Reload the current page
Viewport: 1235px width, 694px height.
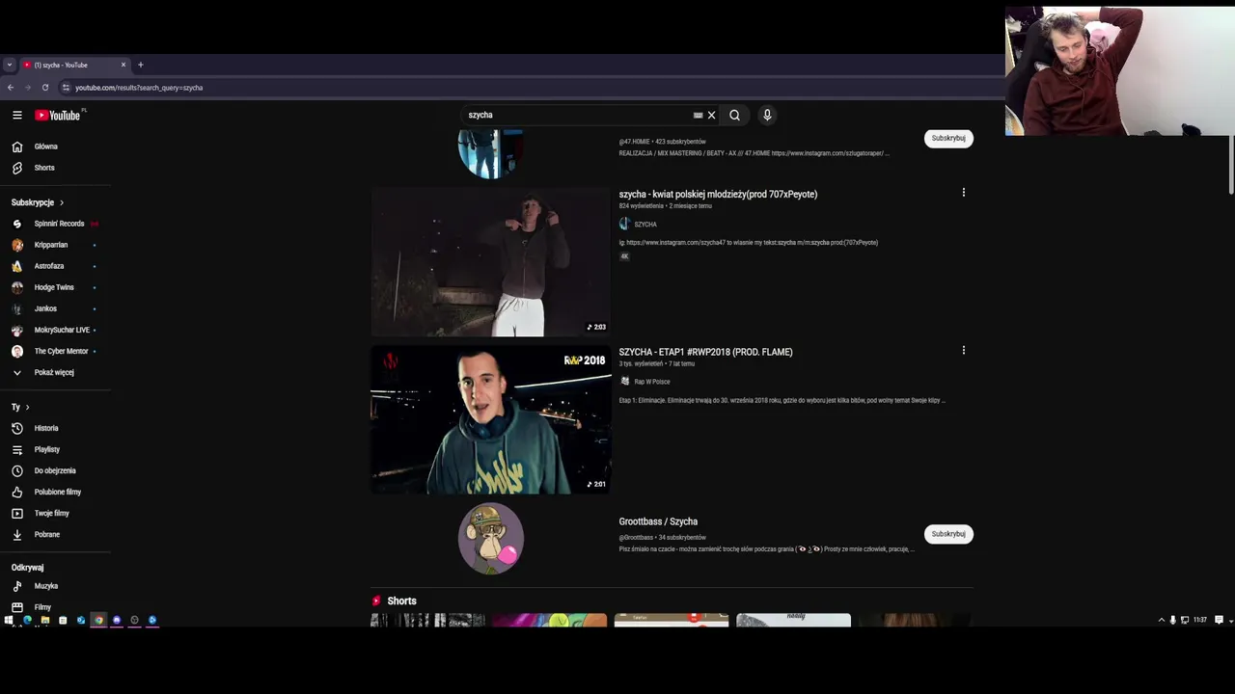click(44, 88)
